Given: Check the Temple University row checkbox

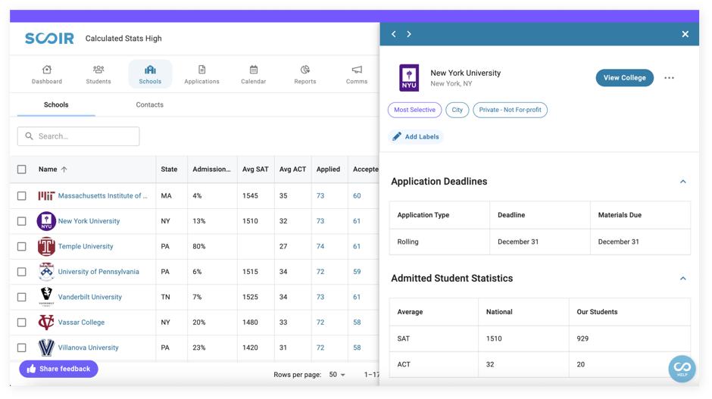Looking at the screenshot, I should (22, 247).
